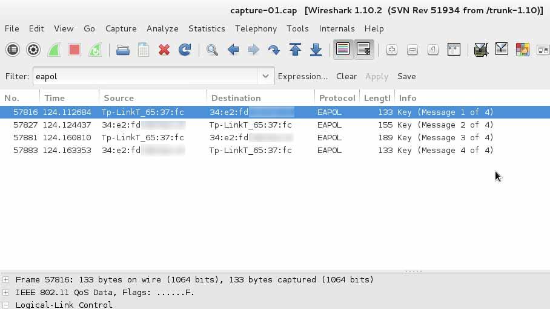Select packet 57881 Message 3 of 4

(x=275, y=137)
